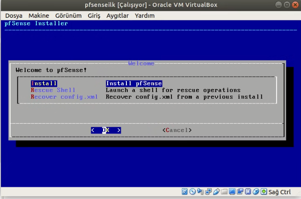Click the video capture status icon
Image resolution: width=301 pixels, height=199 pixels.
coord(240,192)
